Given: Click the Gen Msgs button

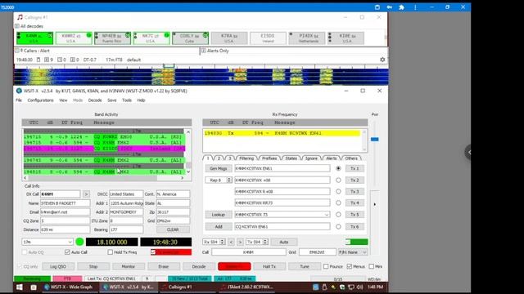Looking at the screenshot, I should tap(219, 168).
